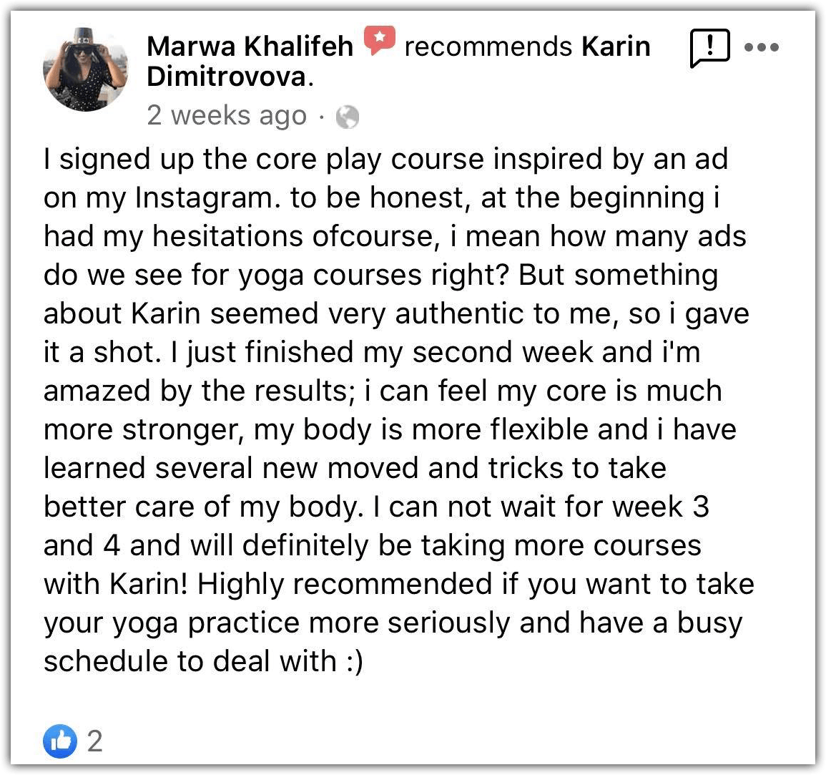Click the Marwa Khalifeh name link
Image resolution: width=826 pixels, height=775 pixels.
click(x=250, y=47)
